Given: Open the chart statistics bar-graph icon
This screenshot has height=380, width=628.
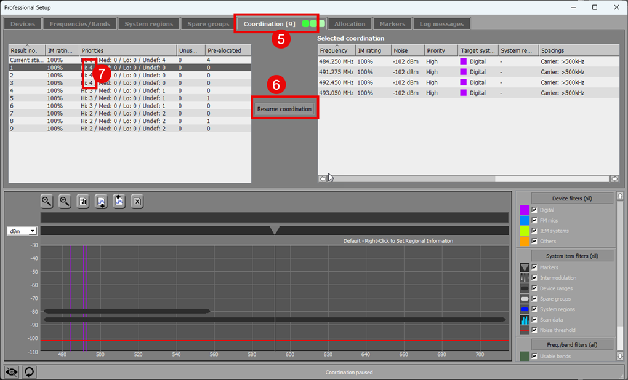Looking at the screenshot, I should (x=83, y=201).
